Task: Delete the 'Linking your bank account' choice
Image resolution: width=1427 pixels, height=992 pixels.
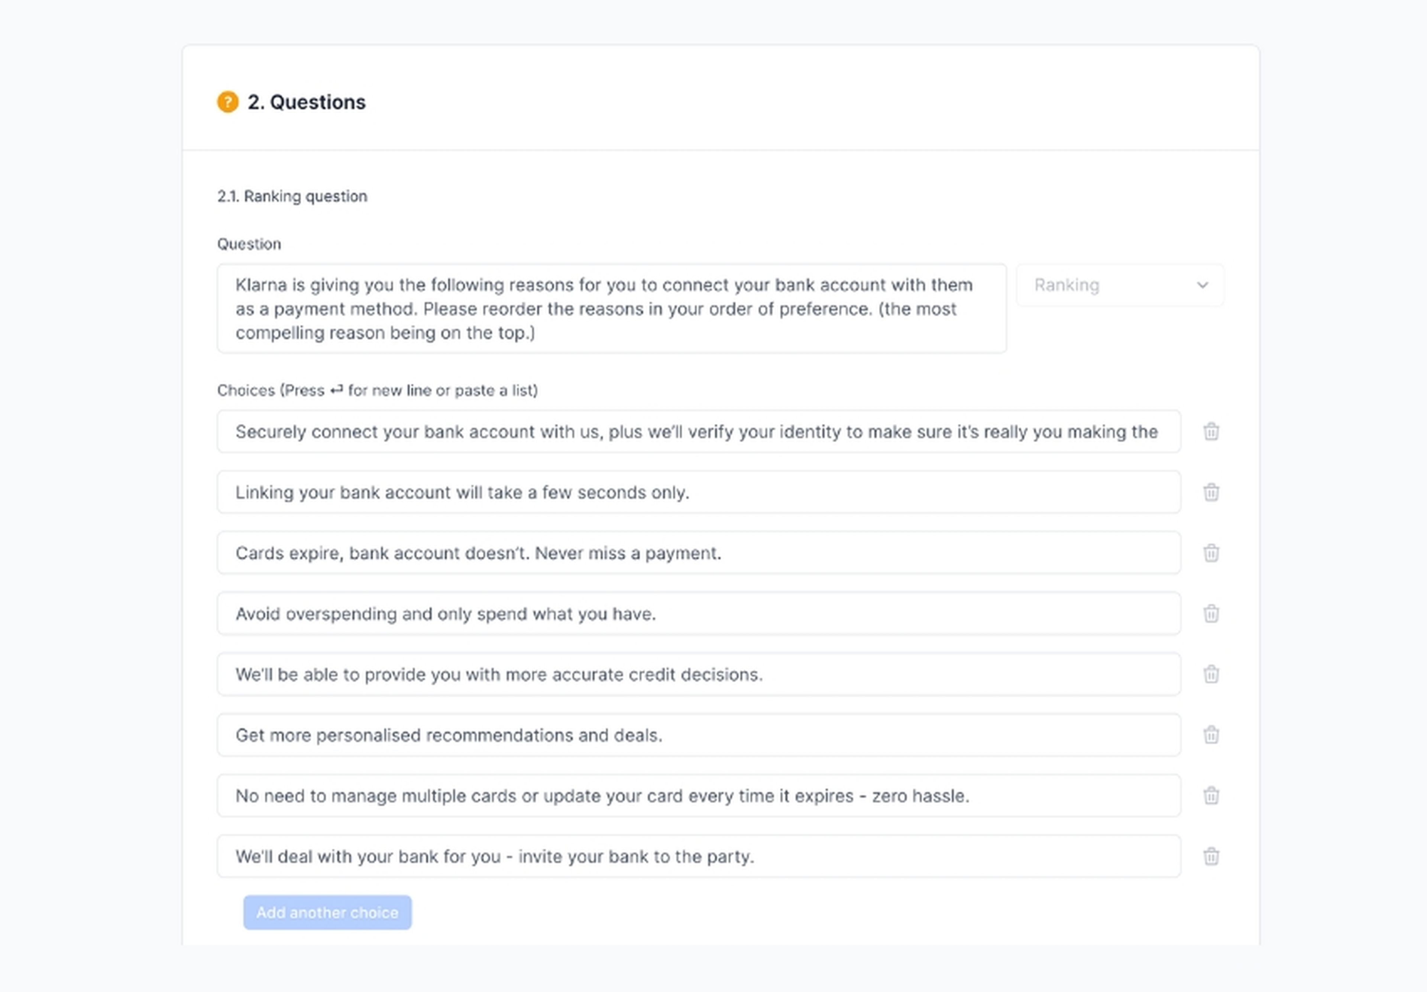Action: pyautogui.click(x=1211, y=492)
